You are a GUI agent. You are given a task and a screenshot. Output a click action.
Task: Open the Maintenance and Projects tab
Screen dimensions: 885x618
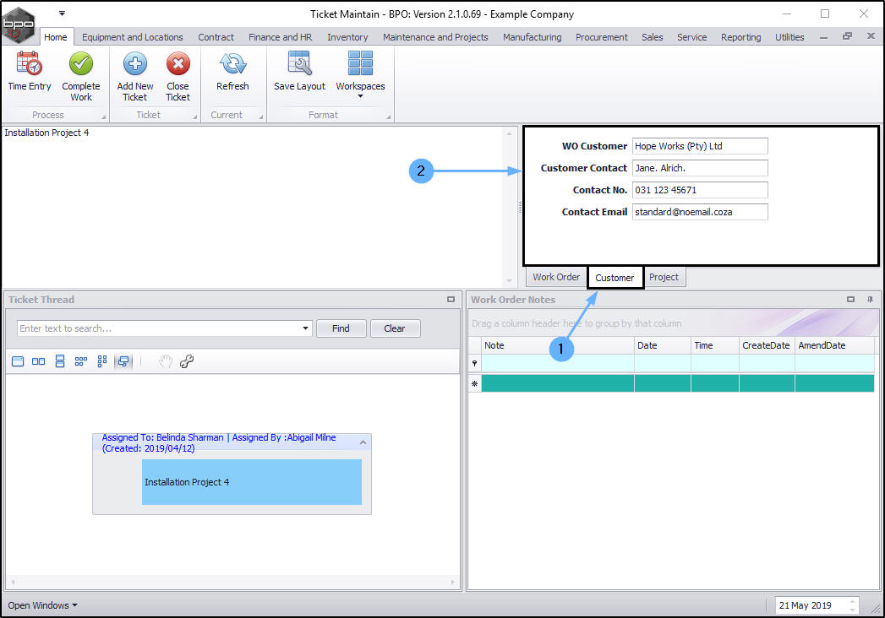435,37
